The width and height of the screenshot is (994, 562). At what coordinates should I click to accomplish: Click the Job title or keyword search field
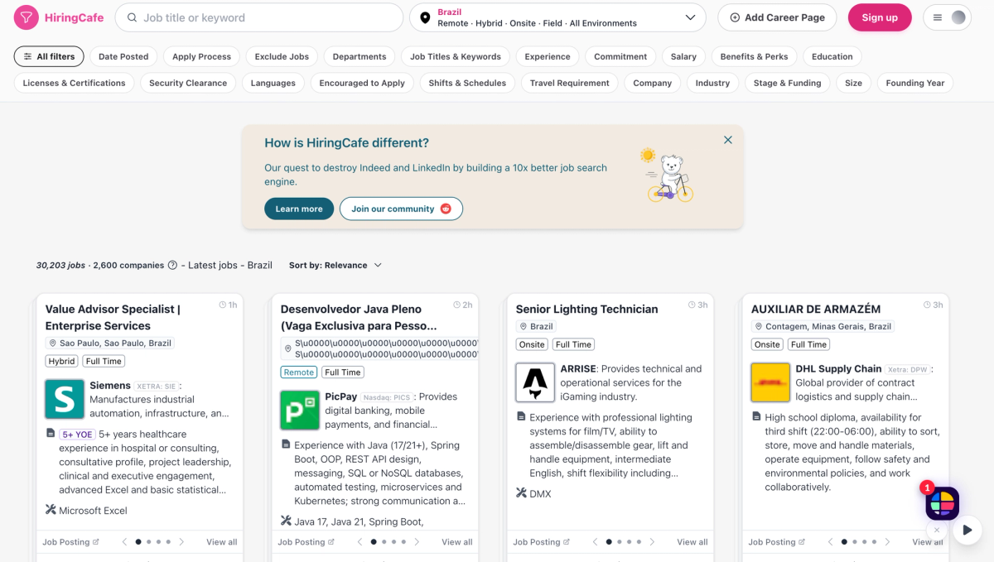[x=259, y=17]
